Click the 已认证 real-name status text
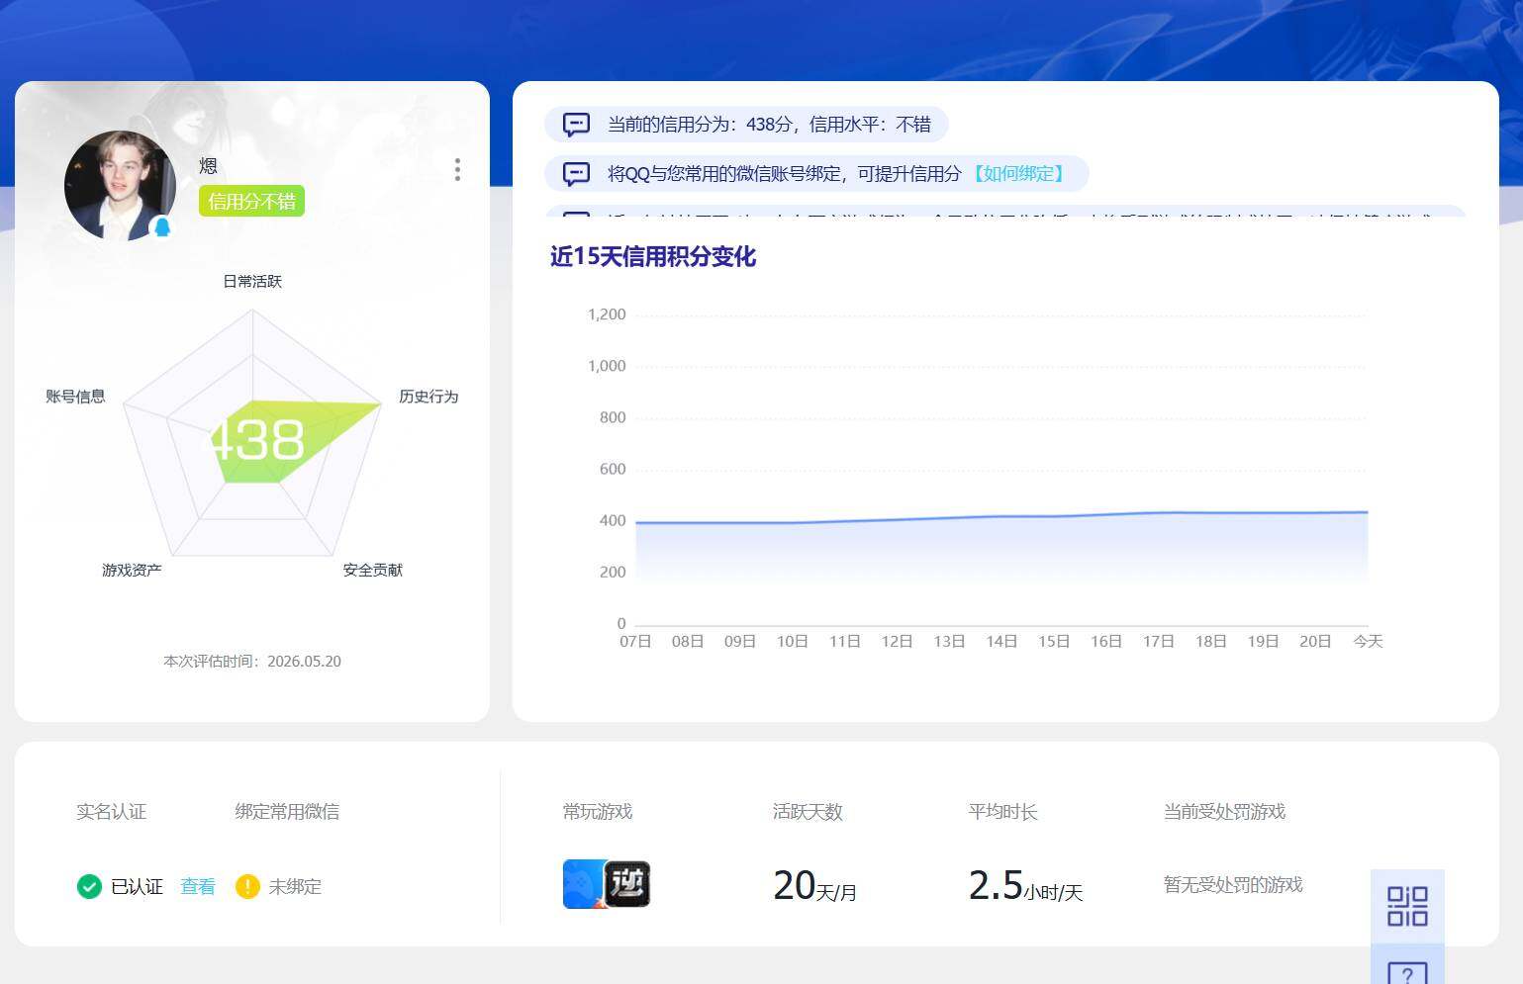 (137, 887)
